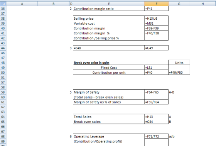
Task: Click cell 'Contribution margin' in row 40
Action: (x=109, y=28)
